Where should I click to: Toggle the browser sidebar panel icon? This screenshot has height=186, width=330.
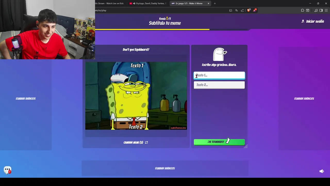[321, 10]
